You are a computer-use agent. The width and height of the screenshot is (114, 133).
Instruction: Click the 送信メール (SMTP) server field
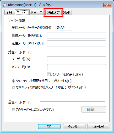pos(77,43)
